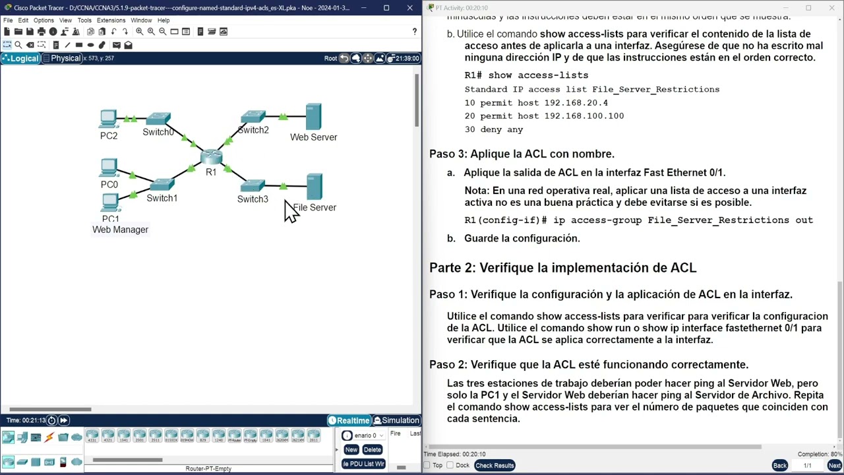Switch to the Logical workspace tab

click(20, 58)
